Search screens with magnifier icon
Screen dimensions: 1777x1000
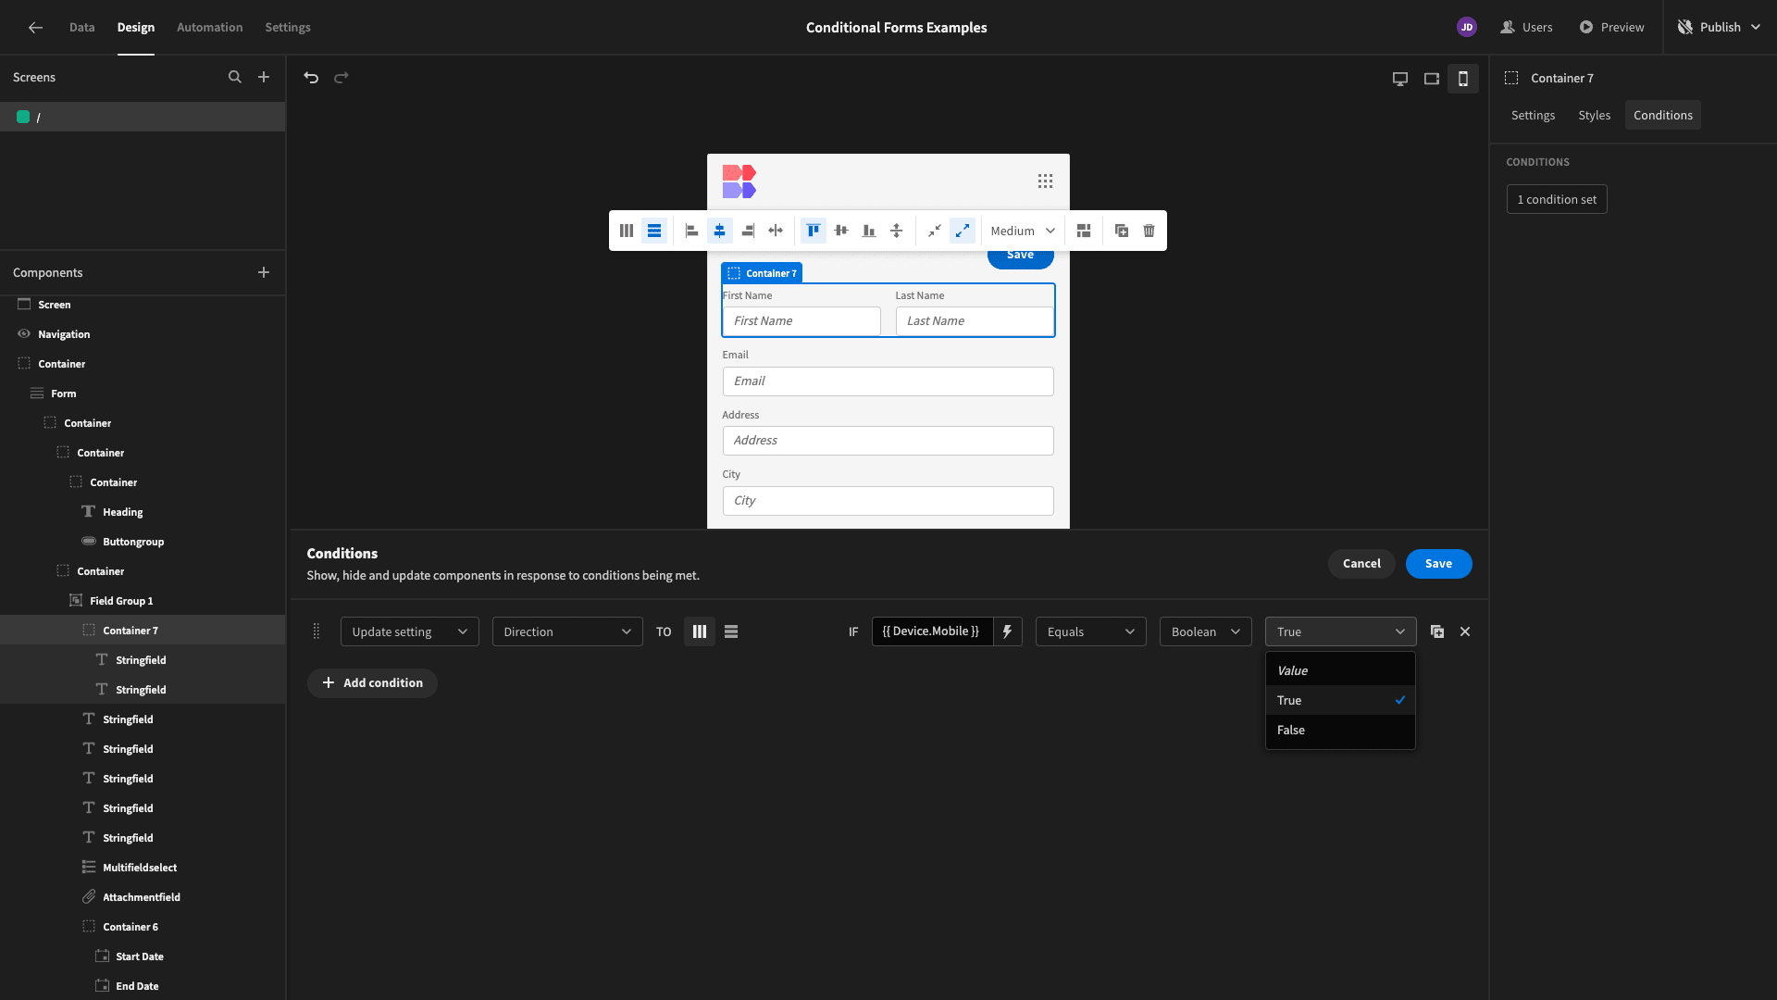click(235, 78)
